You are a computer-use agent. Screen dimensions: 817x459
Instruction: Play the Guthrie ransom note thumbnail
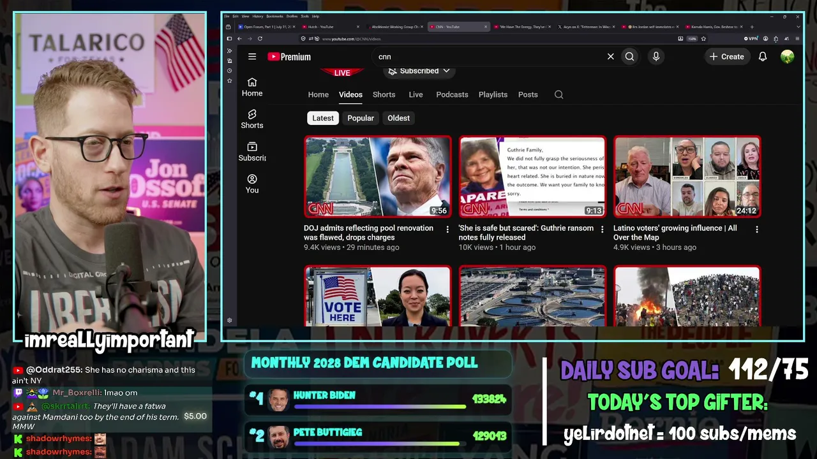pyautogui.click(x=532, y=177)
